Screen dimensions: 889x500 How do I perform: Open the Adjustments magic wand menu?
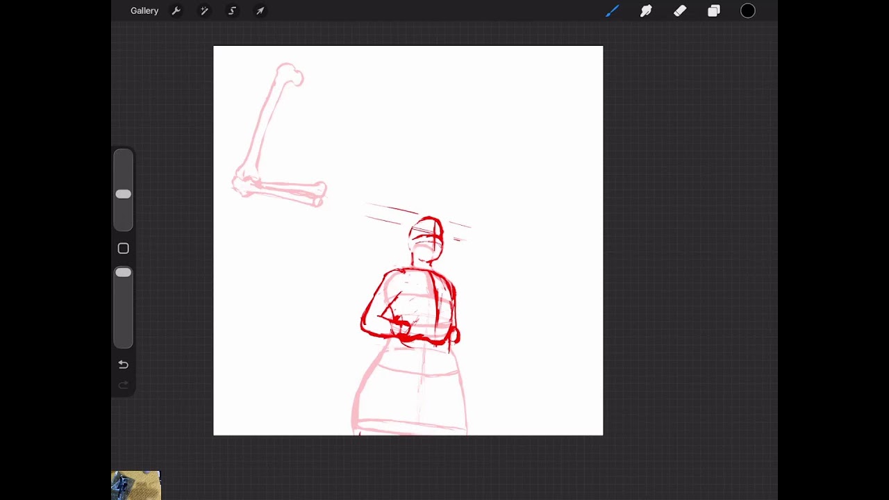click(x=204, y=11)
